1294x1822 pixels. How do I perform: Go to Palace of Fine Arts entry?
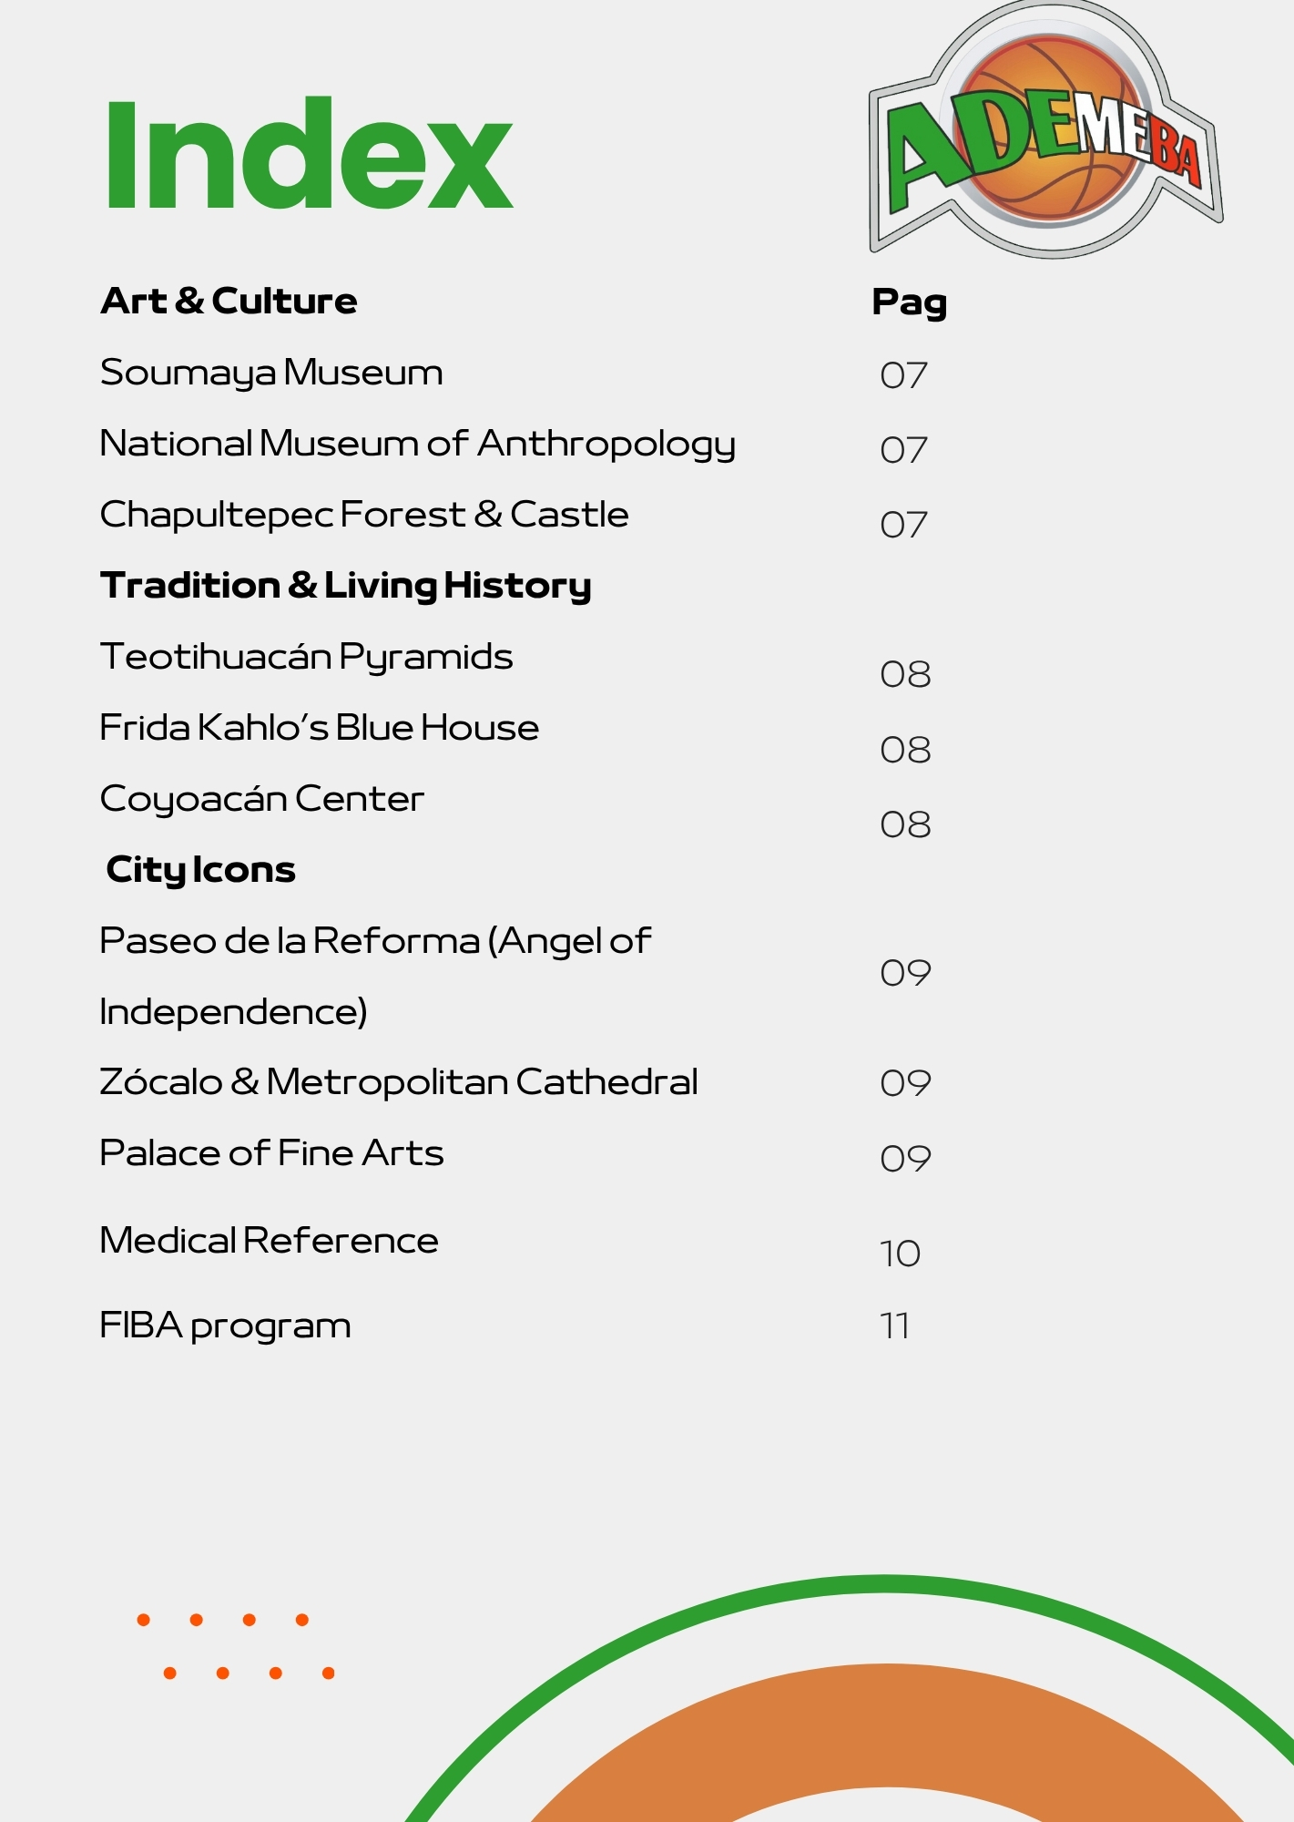(x=271, y=1153)
